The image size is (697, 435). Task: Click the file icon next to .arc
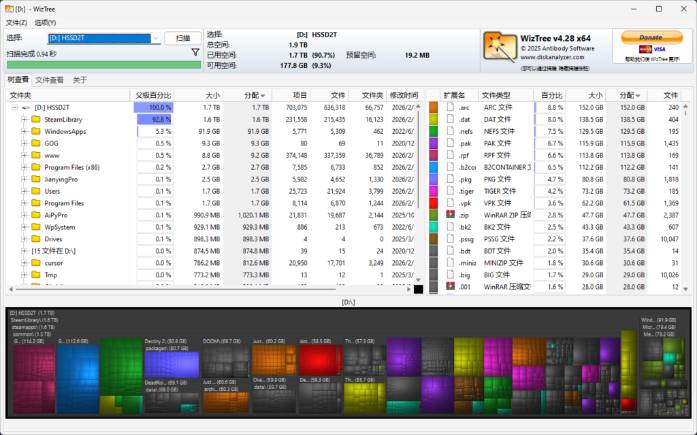point(450,107)
